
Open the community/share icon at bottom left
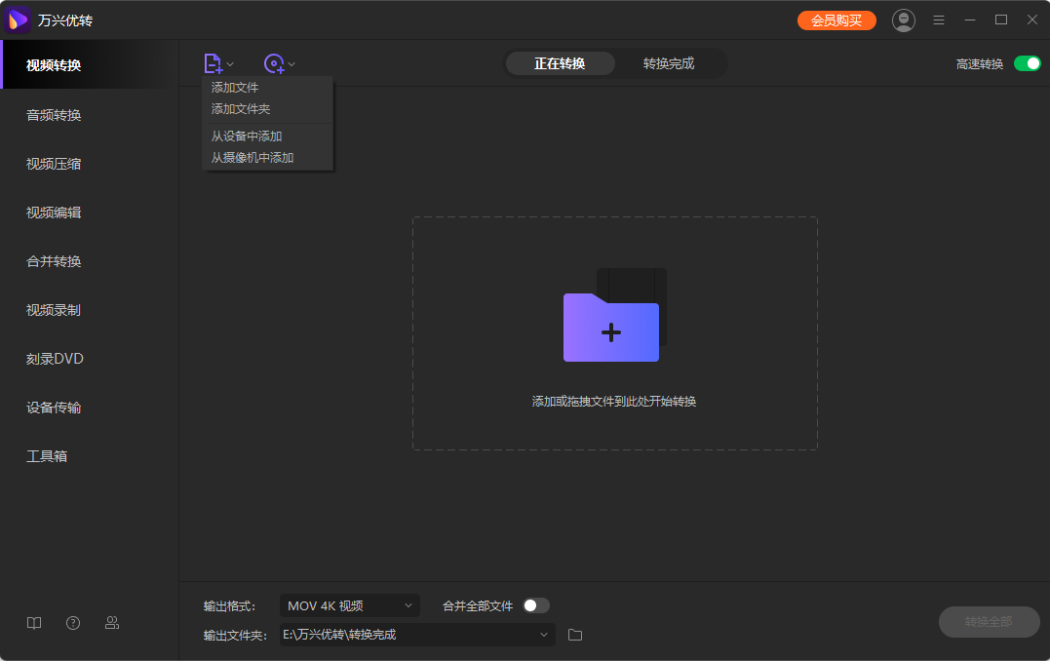112,623
